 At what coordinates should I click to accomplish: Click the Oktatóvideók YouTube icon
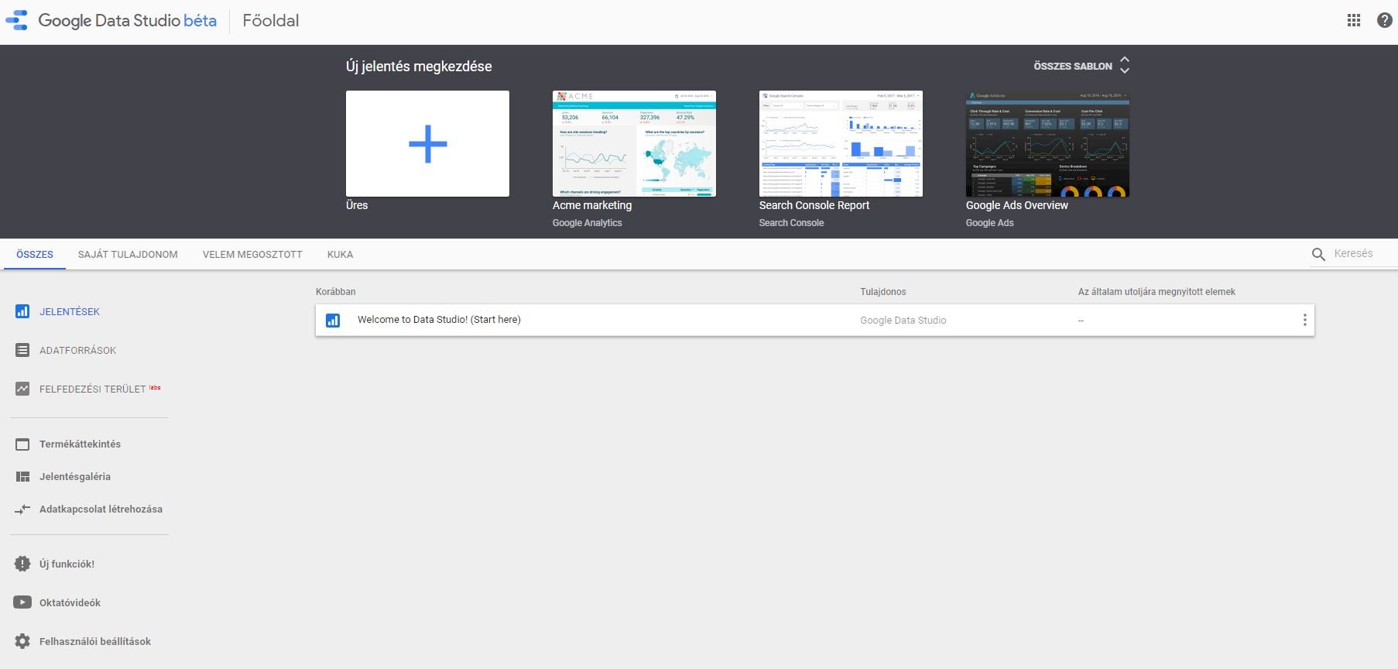tap(22, 602)
